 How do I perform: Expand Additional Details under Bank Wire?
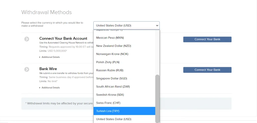point(50,88)
